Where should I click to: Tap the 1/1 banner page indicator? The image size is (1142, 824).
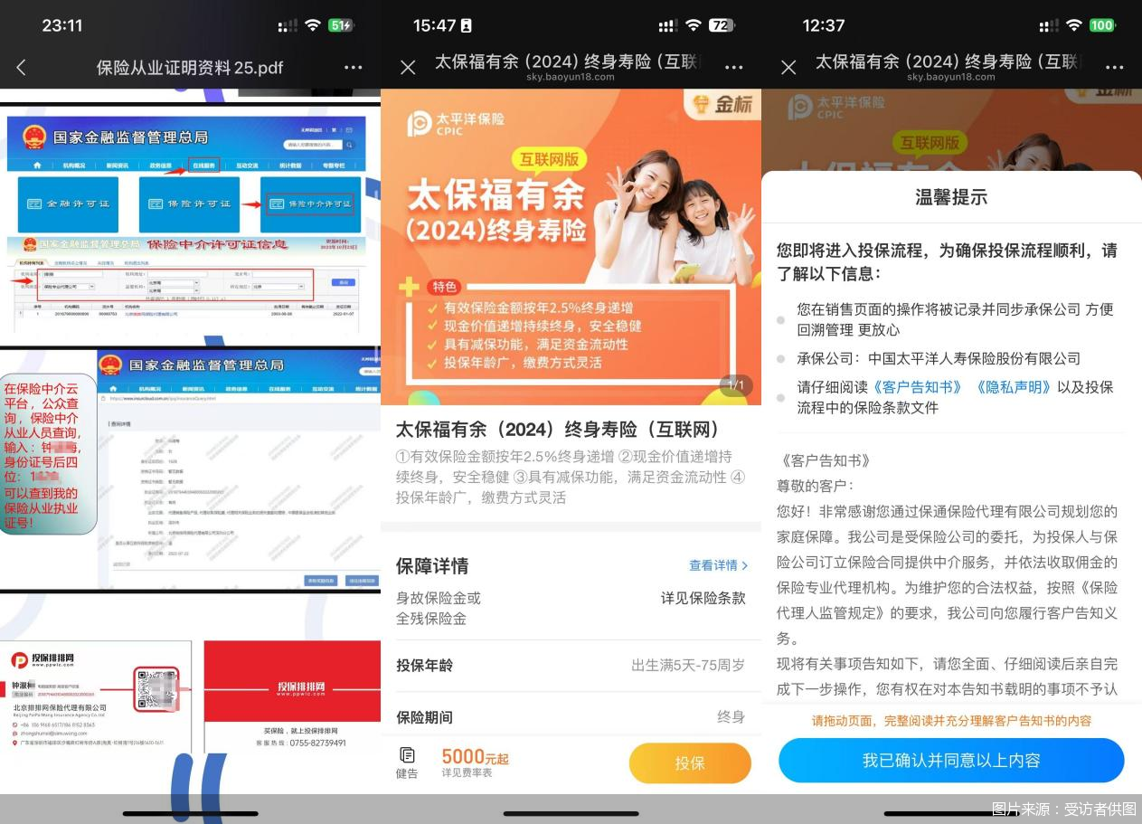click(x=735, y=385)
